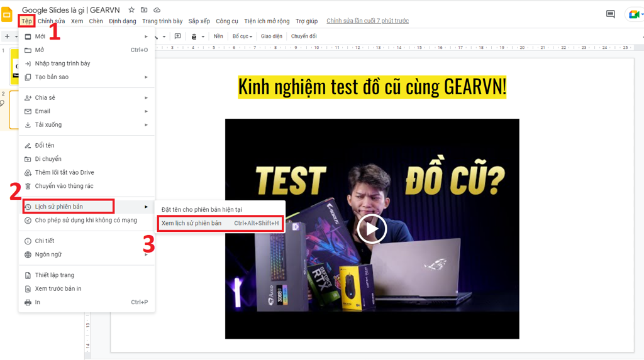Screen dimensions: 644x360
Task: Open the Google Slides home logo
Action: [6, 14]
